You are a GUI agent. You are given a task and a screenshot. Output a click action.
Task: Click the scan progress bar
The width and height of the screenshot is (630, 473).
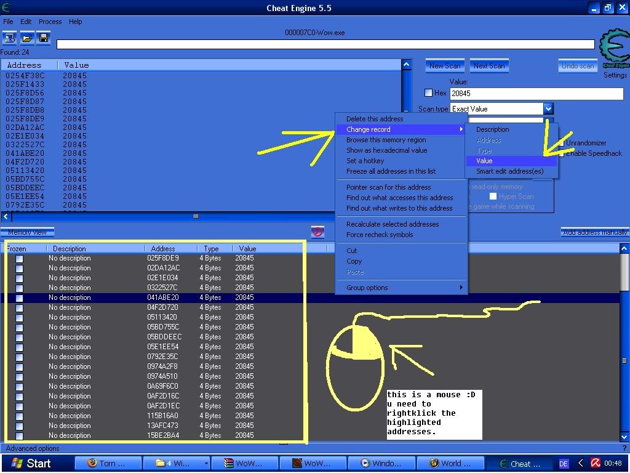pyautogui.click(x=325, y=44)
